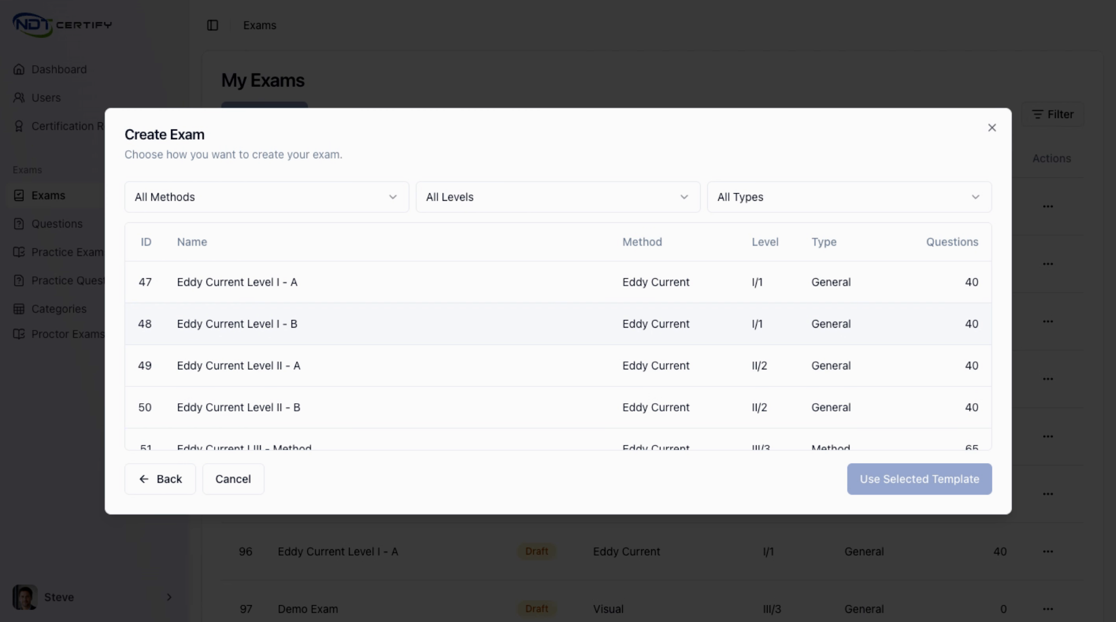Viewport: 1116px width, 622px height.
Task: Click the NDT Certify logo
Action: tap(62, 25)
